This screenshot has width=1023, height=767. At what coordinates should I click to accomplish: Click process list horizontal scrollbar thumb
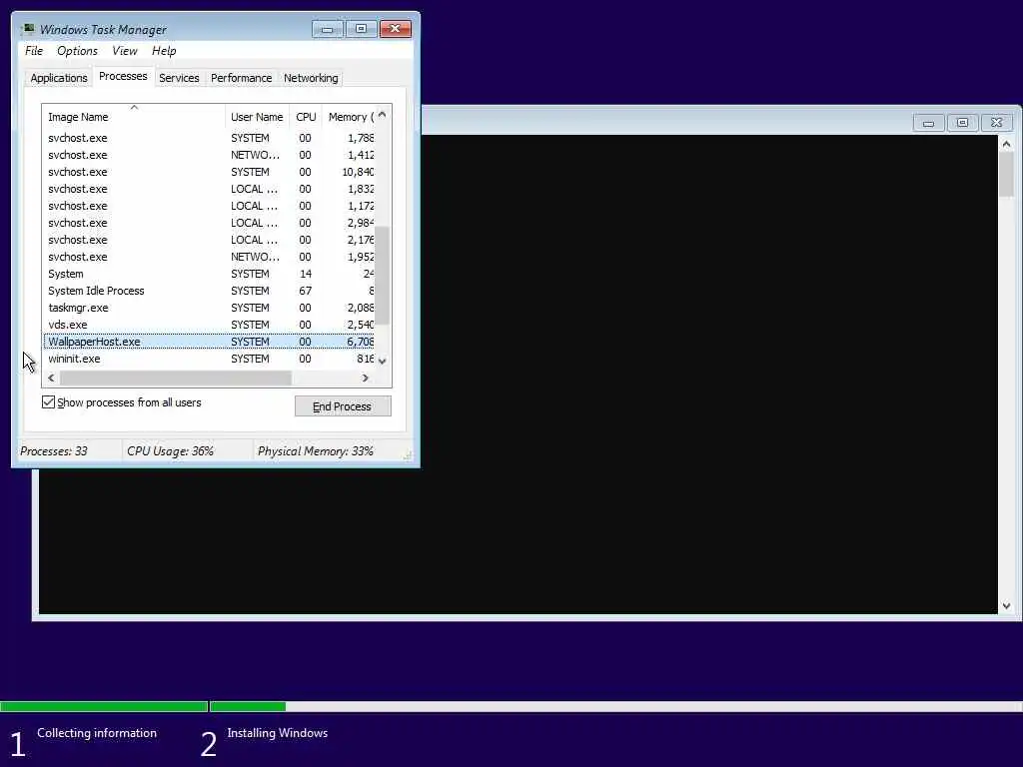coord(176,378)
